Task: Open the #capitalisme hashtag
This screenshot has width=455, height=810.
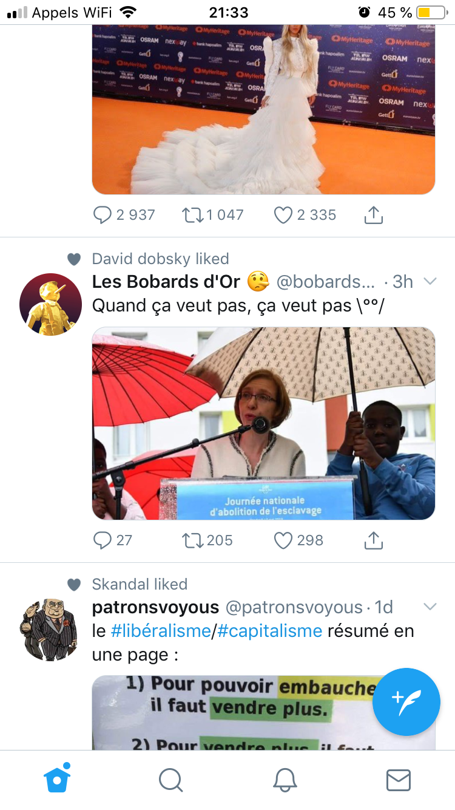Action: 269,631
